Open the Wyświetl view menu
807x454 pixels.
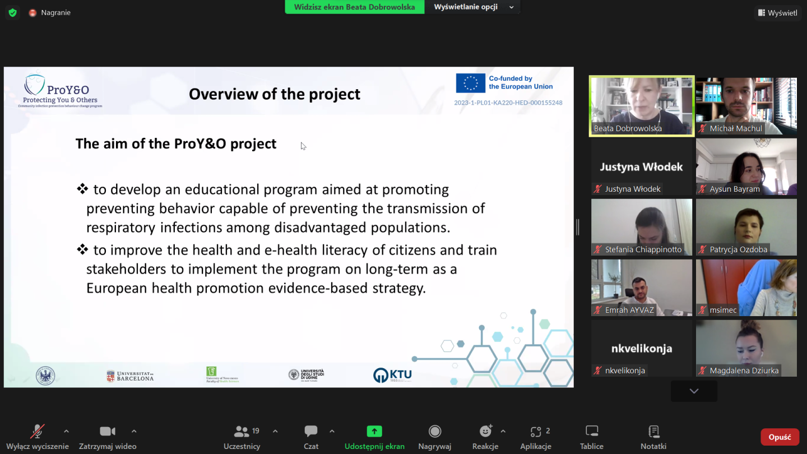778,12
